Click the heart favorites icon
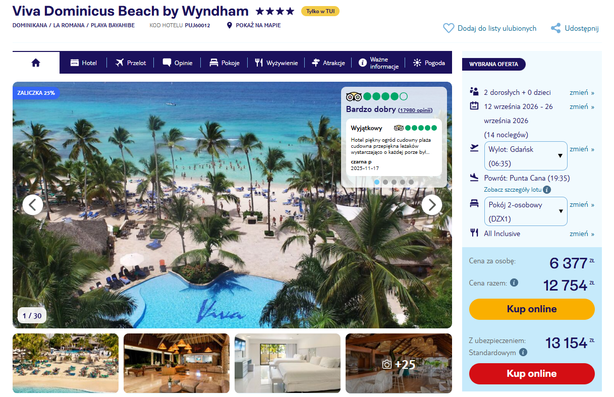Viewport: 614px width, 397px height. point(448,28)
